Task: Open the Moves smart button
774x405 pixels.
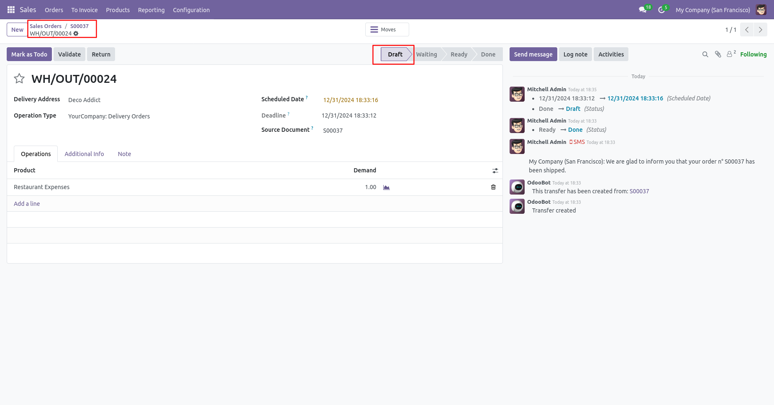Action: pos(387,30)
